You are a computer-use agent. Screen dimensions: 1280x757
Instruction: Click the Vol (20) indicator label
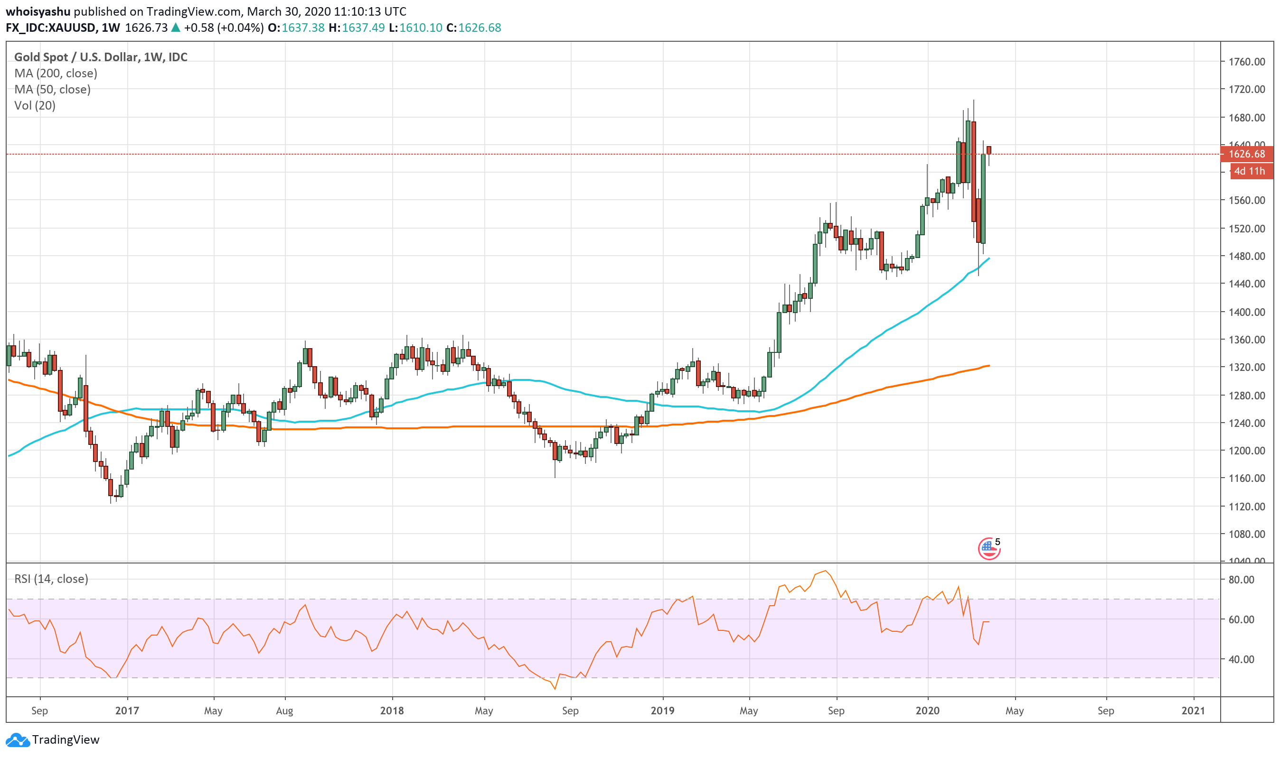[x=35, y=106]
